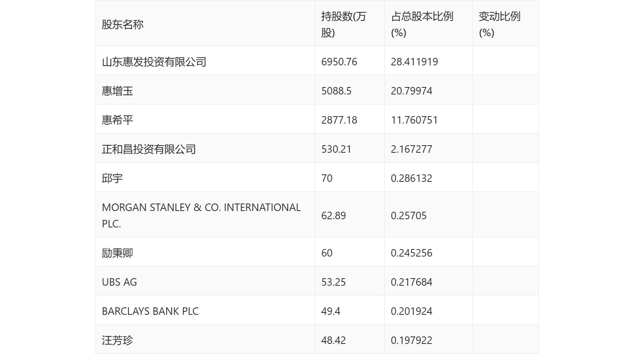The image size is (634, 354).
Task: Select the 惠增玉 shareholder cell
Action: click(117, 91)
